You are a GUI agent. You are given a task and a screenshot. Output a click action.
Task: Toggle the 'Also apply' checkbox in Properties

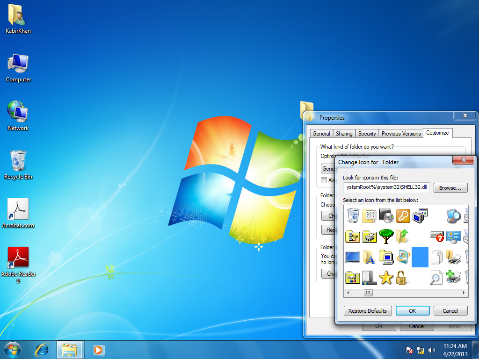tap(324, 180)
